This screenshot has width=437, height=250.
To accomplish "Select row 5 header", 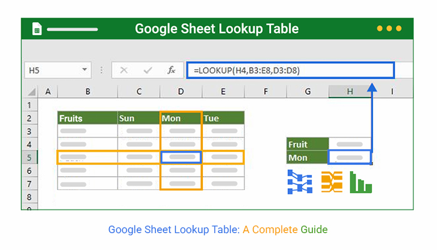I will tap(29, 157).
